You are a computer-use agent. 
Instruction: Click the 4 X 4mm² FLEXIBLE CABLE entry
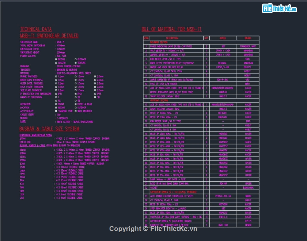(69, 198)
